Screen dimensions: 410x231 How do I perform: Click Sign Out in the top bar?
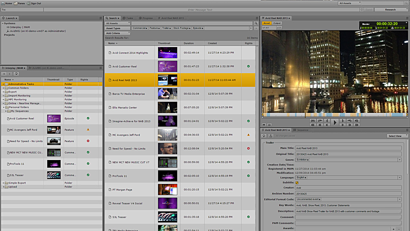click(34, 3)
